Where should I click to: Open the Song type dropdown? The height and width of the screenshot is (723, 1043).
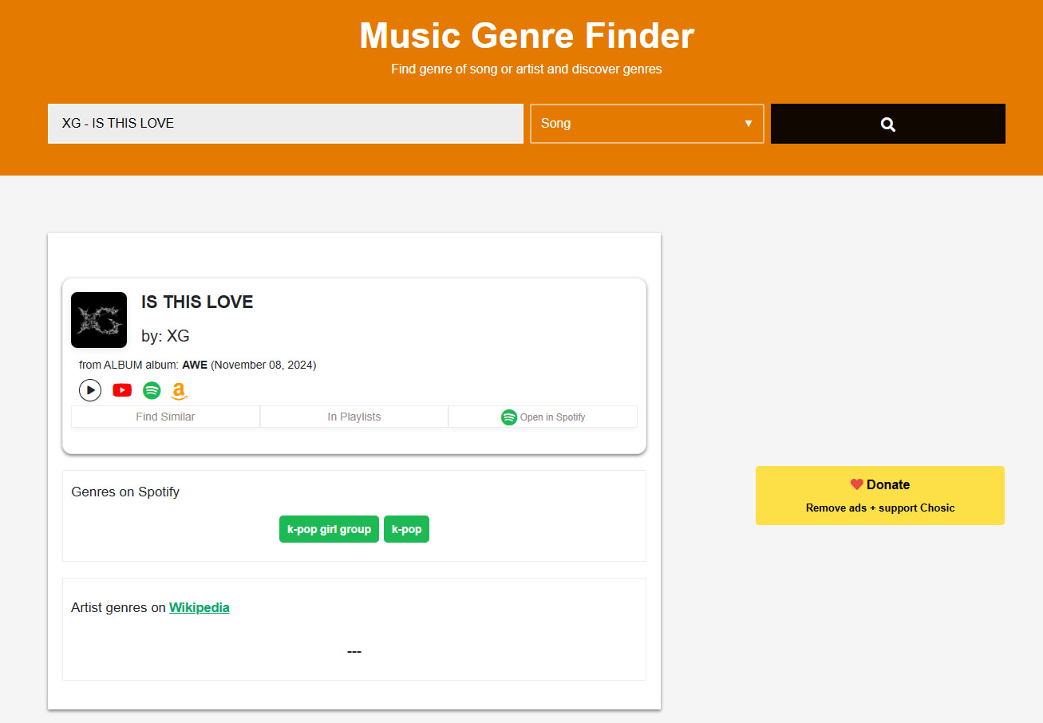pyautogui.click(x=647, y=124)
